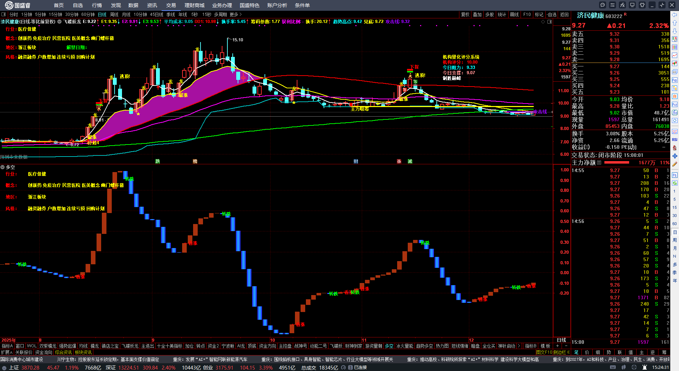Screen dimensions: 679x371
Task: Open the 理财商城 menu
Action: pos(195,5)
